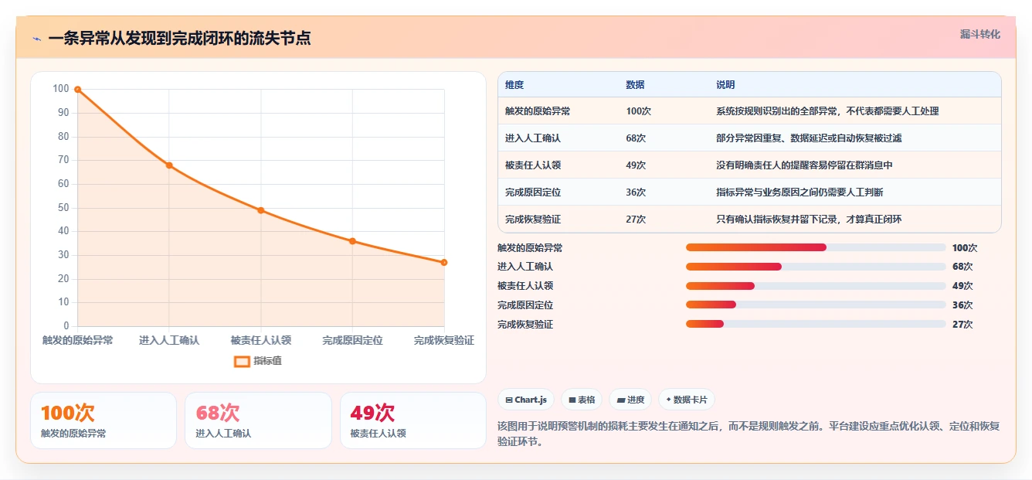Click the 完成原因定位 progress bar
Image resolution: width=1032 pixels, height=480 pixels.
pyautogui.click(x=816, y=305)
